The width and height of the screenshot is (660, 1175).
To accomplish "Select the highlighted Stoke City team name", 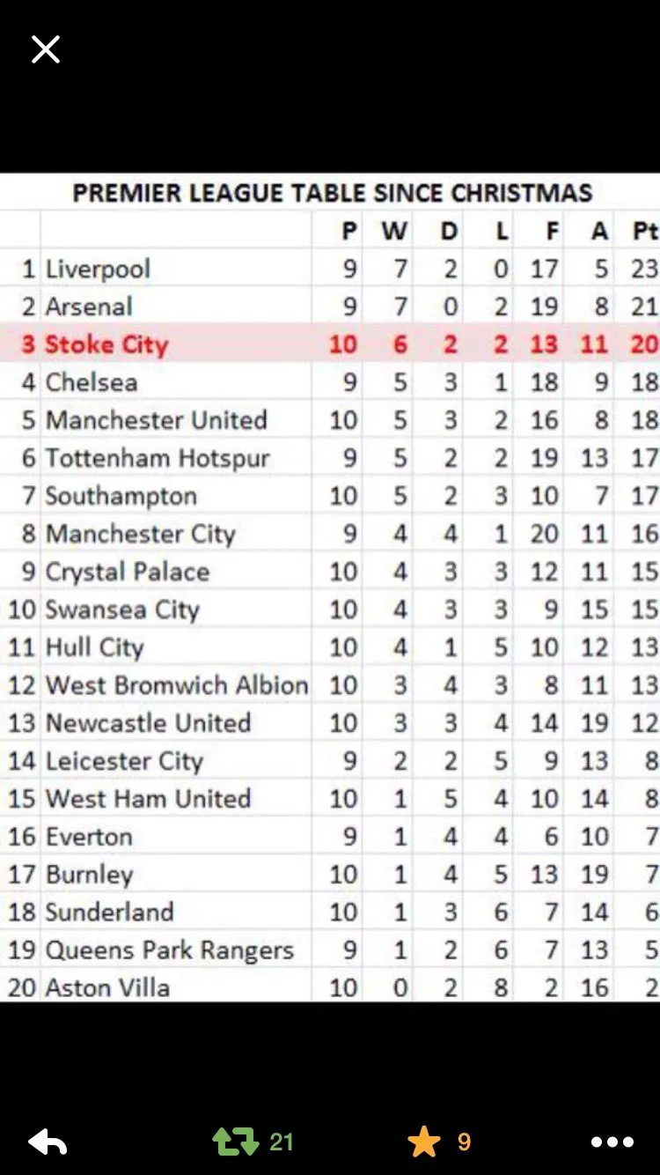I will 106,344.
